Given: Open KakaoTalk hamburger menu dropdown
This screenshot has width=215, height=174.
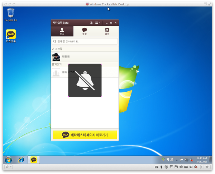Looking at the screenshot, I should (97, 23).
